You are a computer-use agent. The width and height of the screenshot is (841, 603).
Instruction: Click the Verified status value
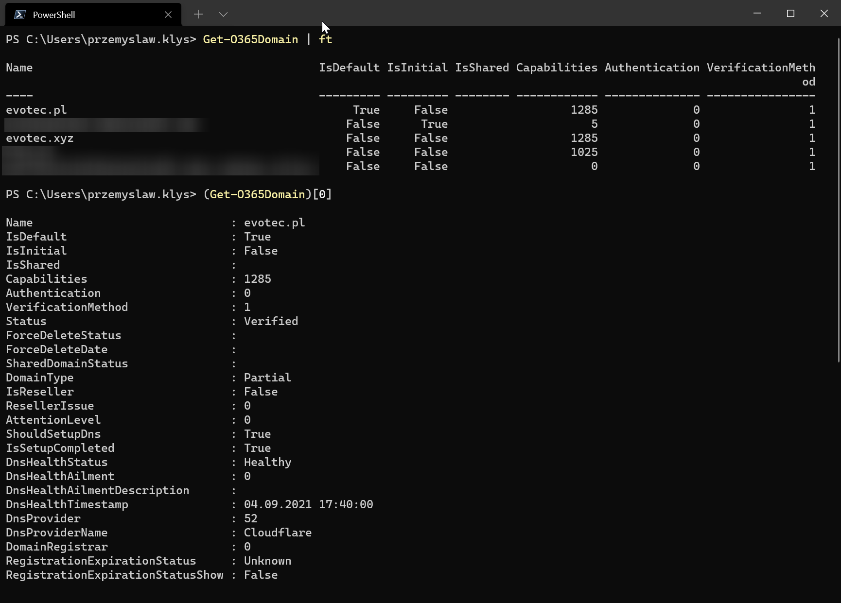[271, 321]
